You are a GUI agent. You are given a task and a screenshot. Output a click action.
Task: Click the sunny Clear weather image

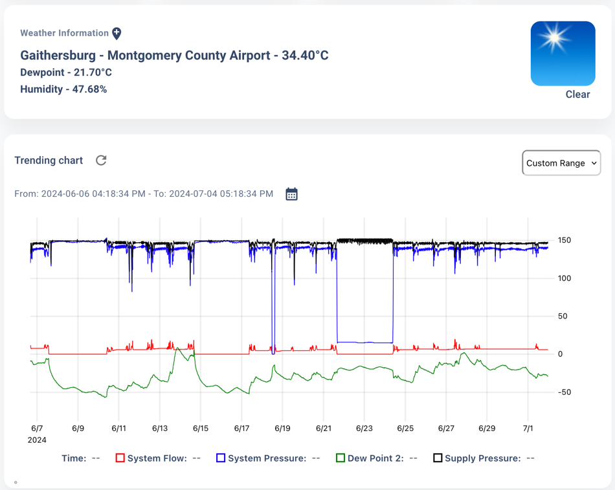click(x=563, y=54)
